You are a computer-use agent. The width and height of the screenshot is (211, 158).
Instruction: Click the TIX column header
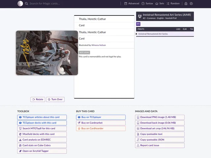click(191, 29)
